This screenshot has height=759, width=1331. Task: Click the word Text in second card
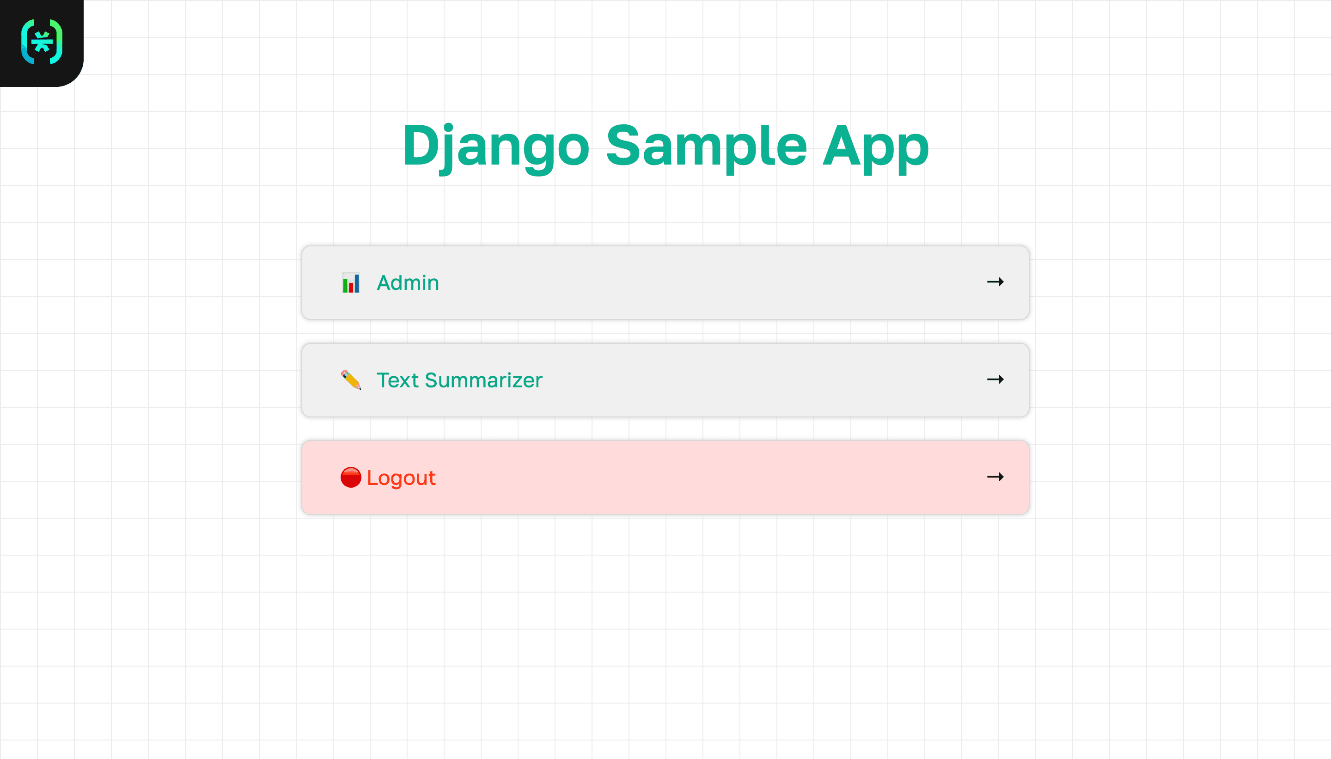(397, 380)
